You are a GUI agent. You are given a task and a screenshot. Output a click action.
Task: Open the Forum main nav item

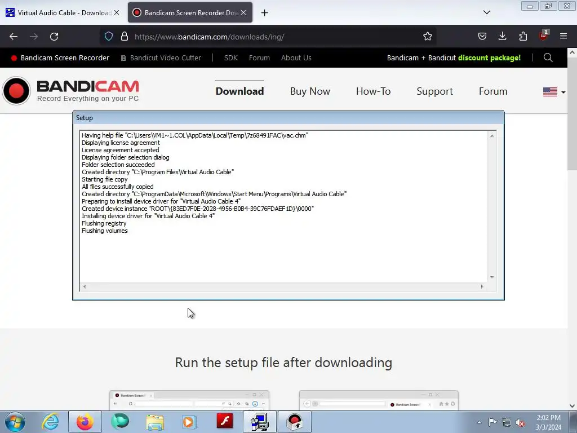[x=493, y=91]
